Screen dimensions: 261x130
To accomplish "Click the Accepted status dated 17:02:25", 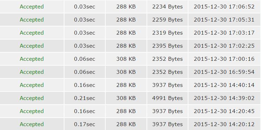I will click(32, 46).
